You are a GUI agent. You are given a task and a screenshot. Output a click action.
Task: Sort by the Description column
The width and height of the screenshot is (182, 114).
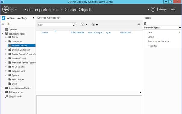[125, 32]
